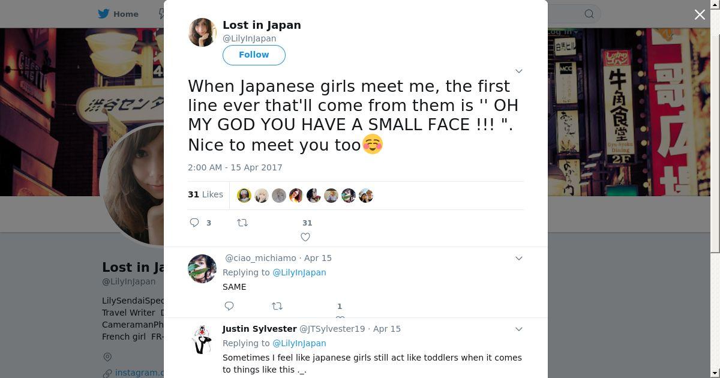Open the 31 Likes list
The width and height of the screenshot is (720, 378).
pos(205,194)
